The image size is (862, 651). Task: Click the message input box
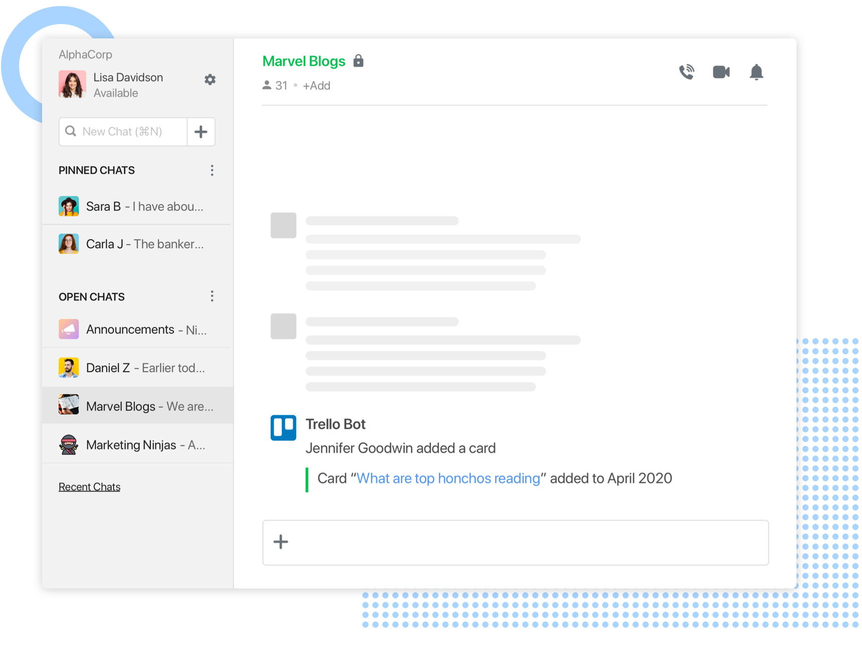coord(516,543)
